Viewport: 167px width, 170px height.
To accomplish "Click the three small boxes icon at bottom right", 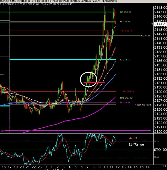I will point(164,166).
